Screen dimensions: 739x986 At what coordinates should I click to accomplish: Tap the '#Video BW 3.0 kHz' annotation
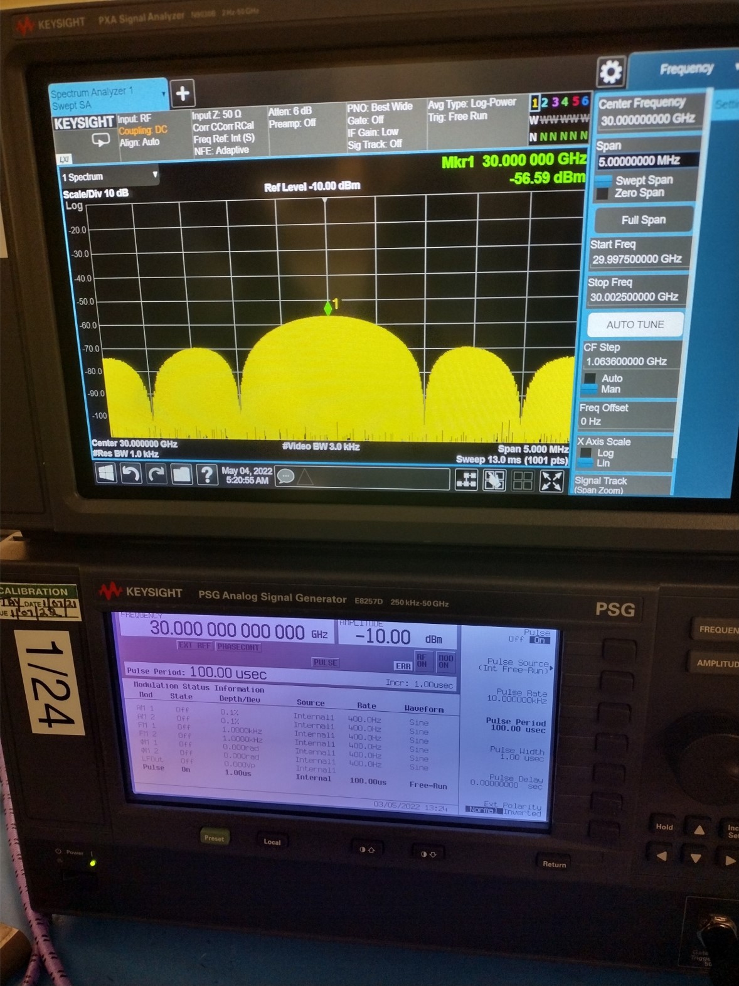click(x=321, y=447)
